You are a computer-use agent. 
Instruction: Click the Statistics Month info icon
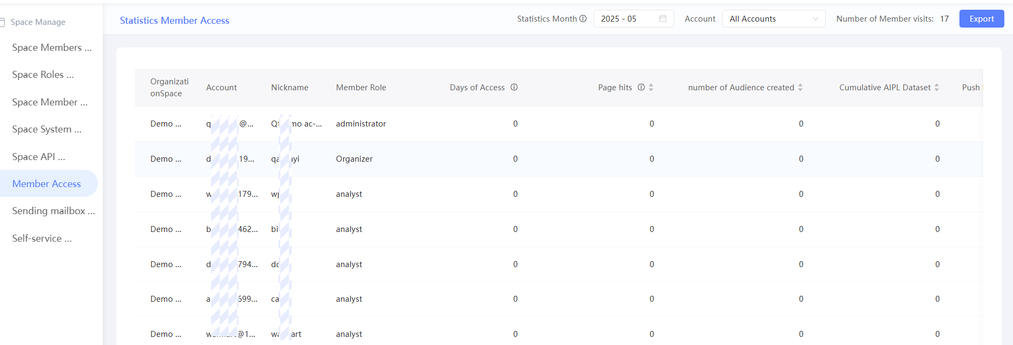[583, 19]
